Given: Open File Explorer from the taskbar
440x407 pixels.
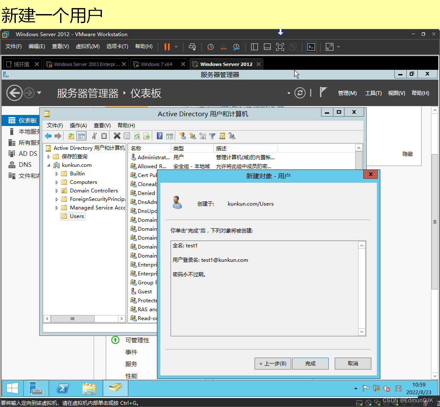Looking at the screenshot, I should coord(89,388).
